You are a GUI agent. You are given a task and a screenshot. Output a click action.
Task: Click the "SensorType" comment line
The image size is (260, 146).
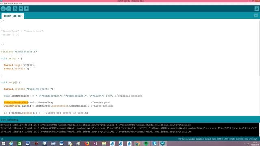coord(23,31)
